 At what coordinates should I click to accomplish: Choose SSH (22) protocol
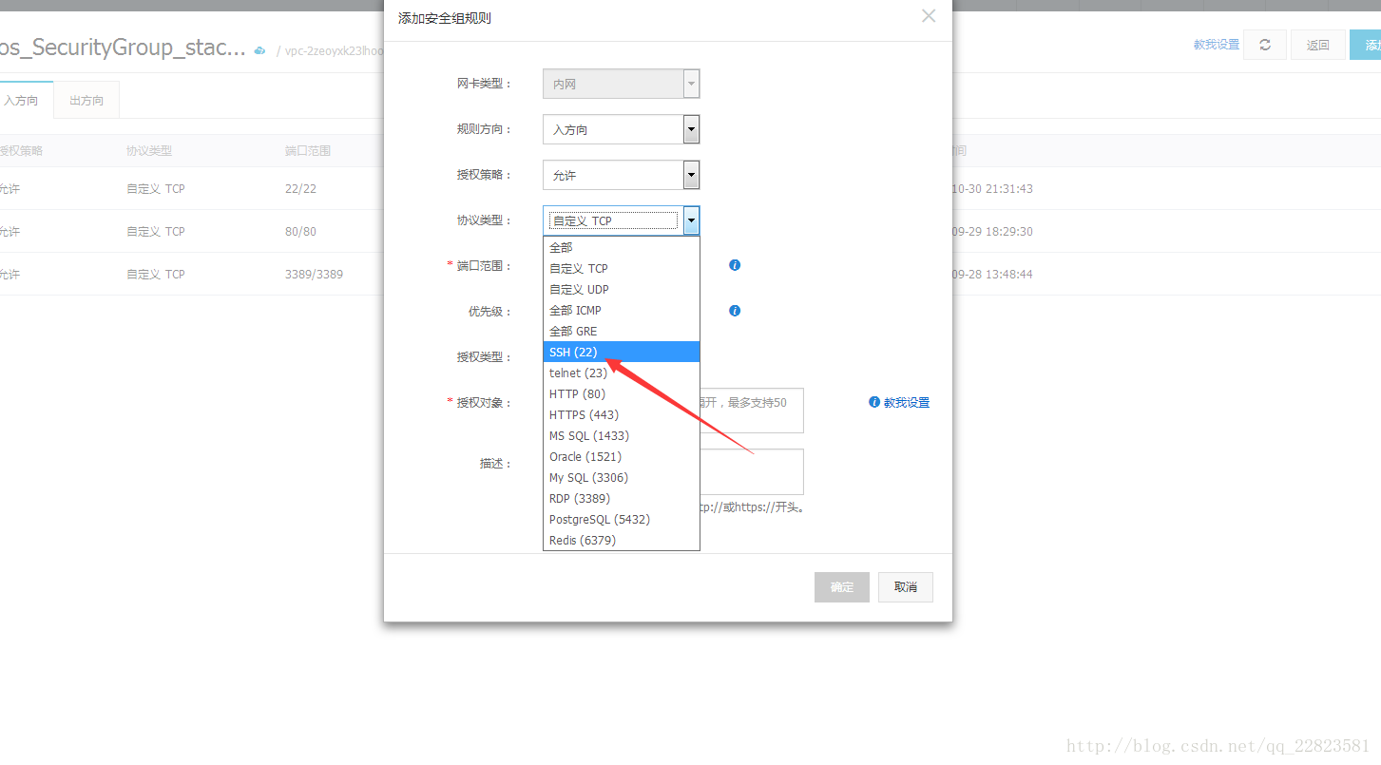[622, 352]
